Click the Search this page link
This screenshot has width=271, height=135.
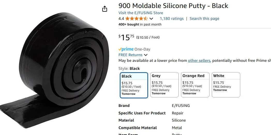click(x=204, y=19)
